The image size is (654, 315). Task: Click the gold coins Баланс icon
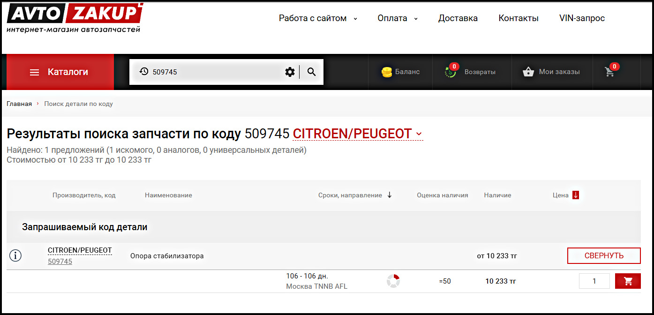coord(387,72)
